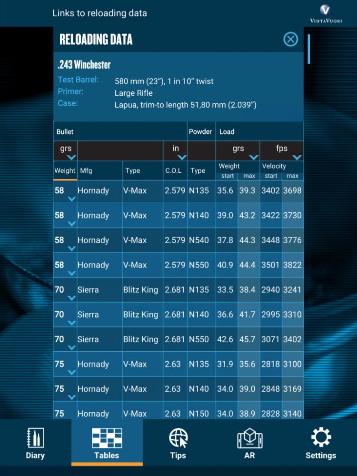This screenshot has height=476, width=357.
Task: Select the 3698 max velocity cell
Action: pos(292,191)
